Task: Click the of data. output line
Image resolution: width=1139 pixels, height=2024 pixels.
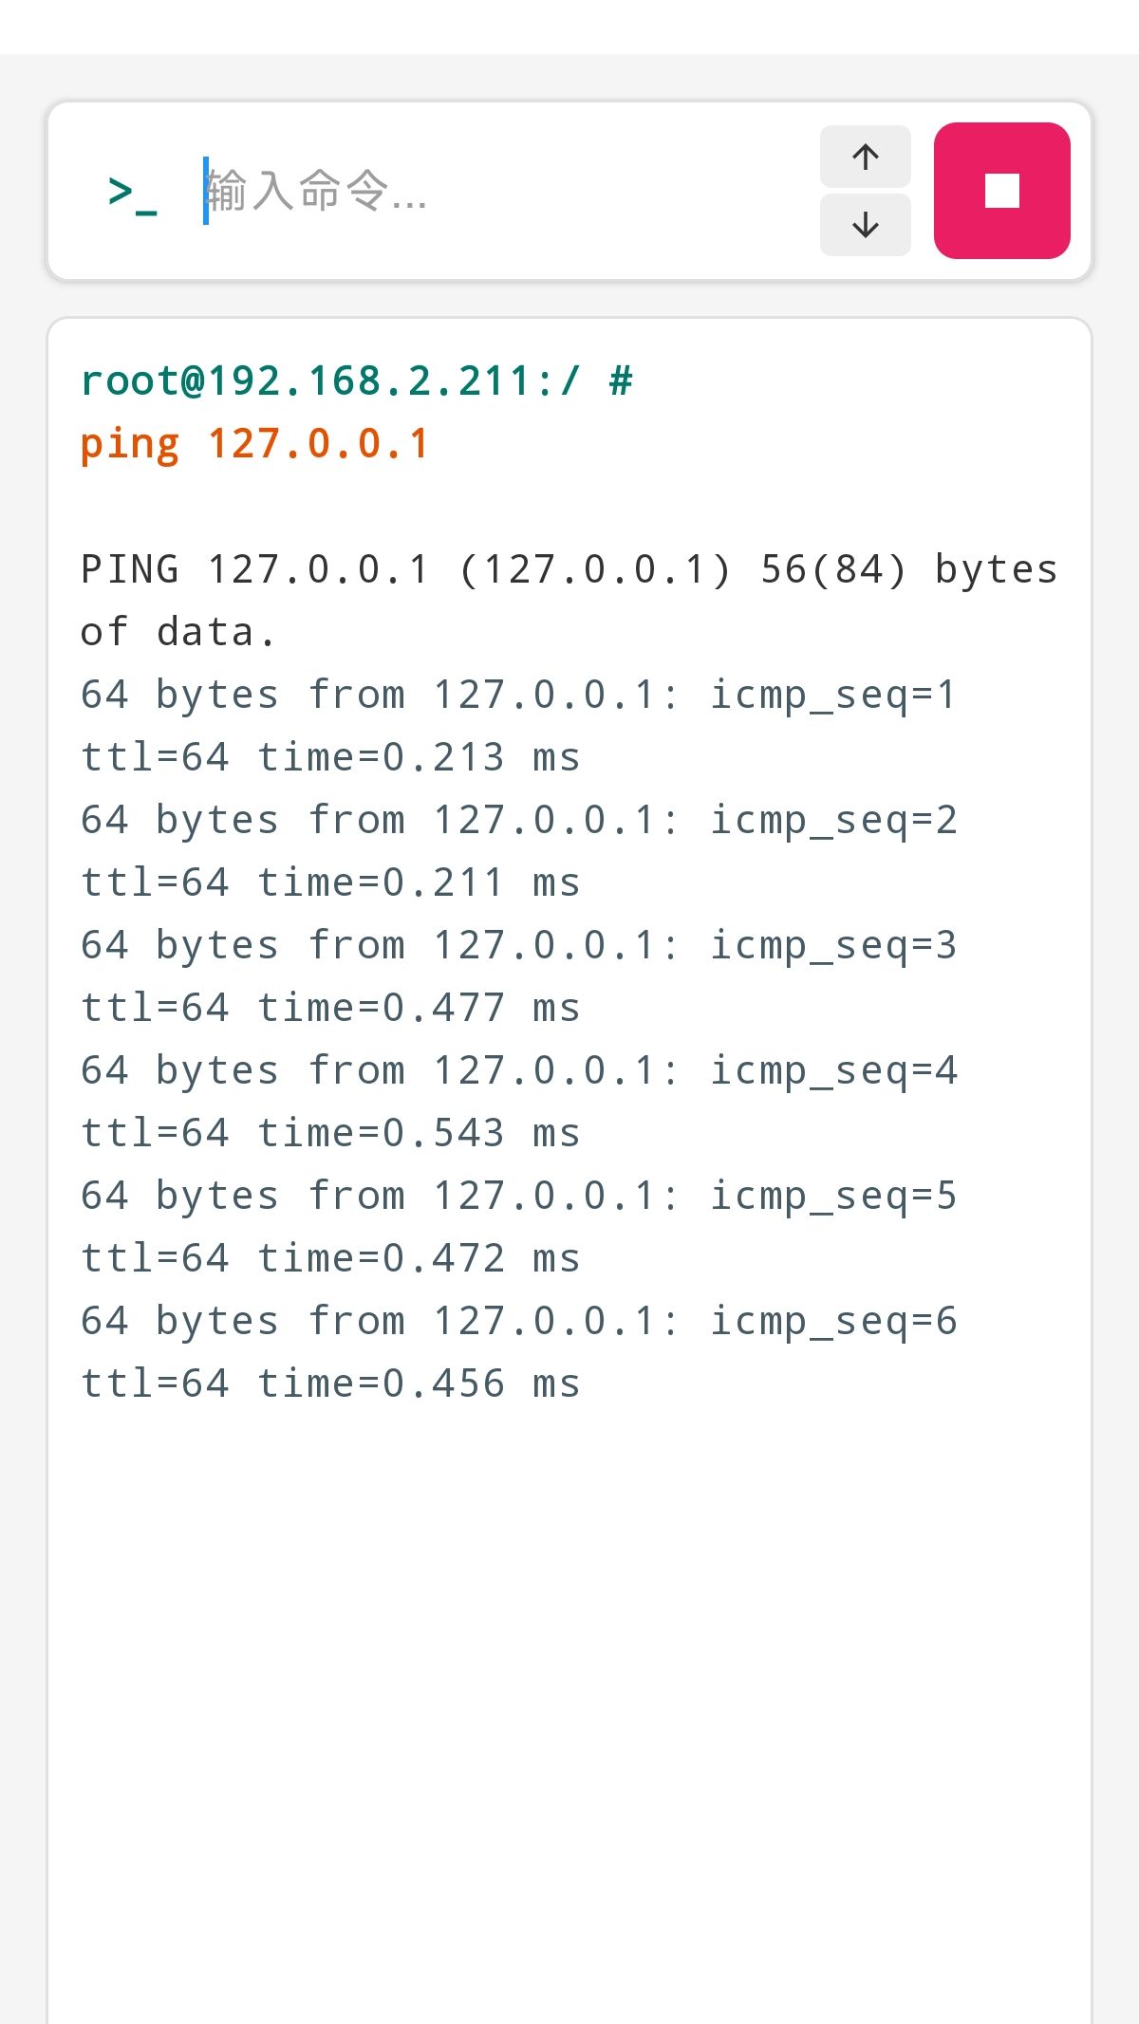Action: 178,632
